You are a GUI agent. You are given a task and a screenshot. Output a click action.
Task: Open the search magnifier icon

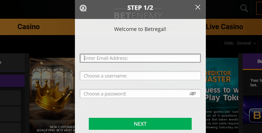244,8
